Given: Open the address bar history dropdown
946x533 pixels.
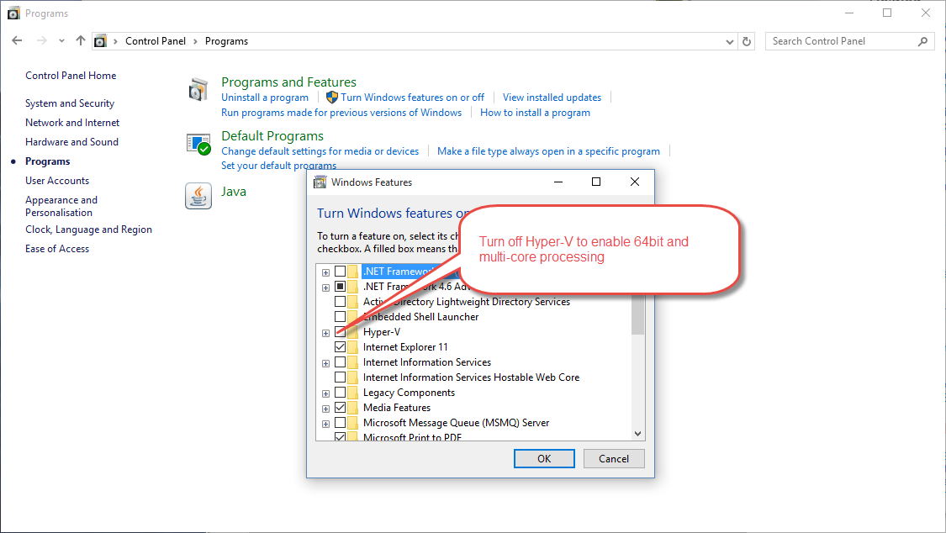Looking at the screenshot, I should 729,41.
